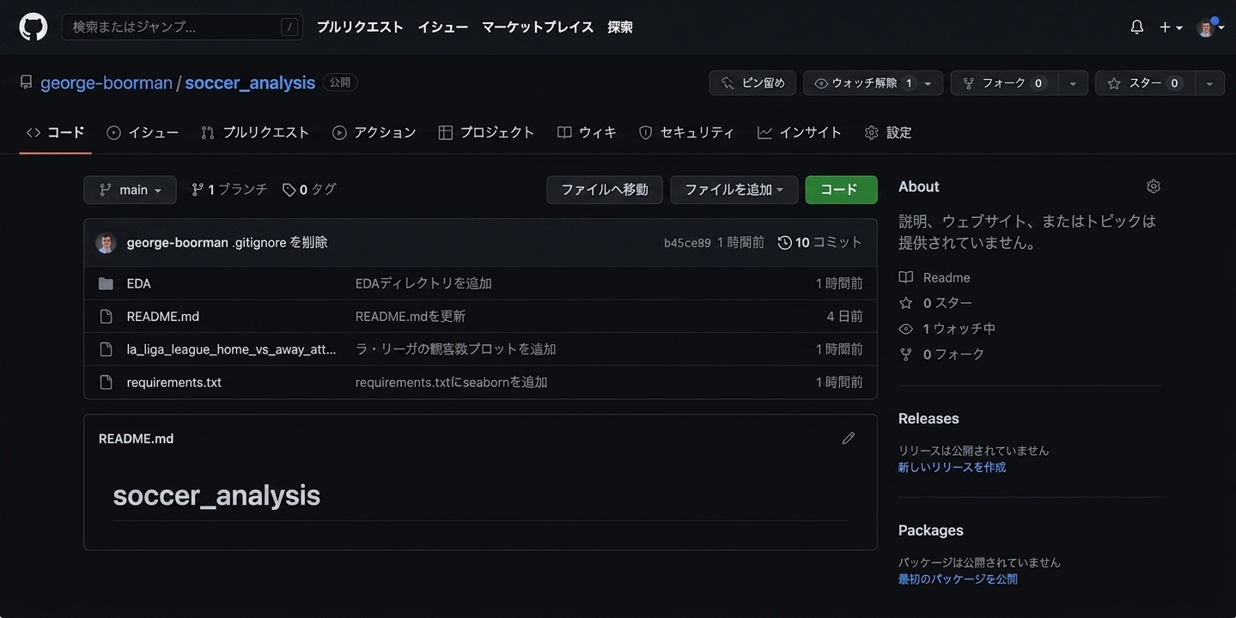Switch to the イシュー repository tab
1236x618 pixels.
click(x=143, y=132)
